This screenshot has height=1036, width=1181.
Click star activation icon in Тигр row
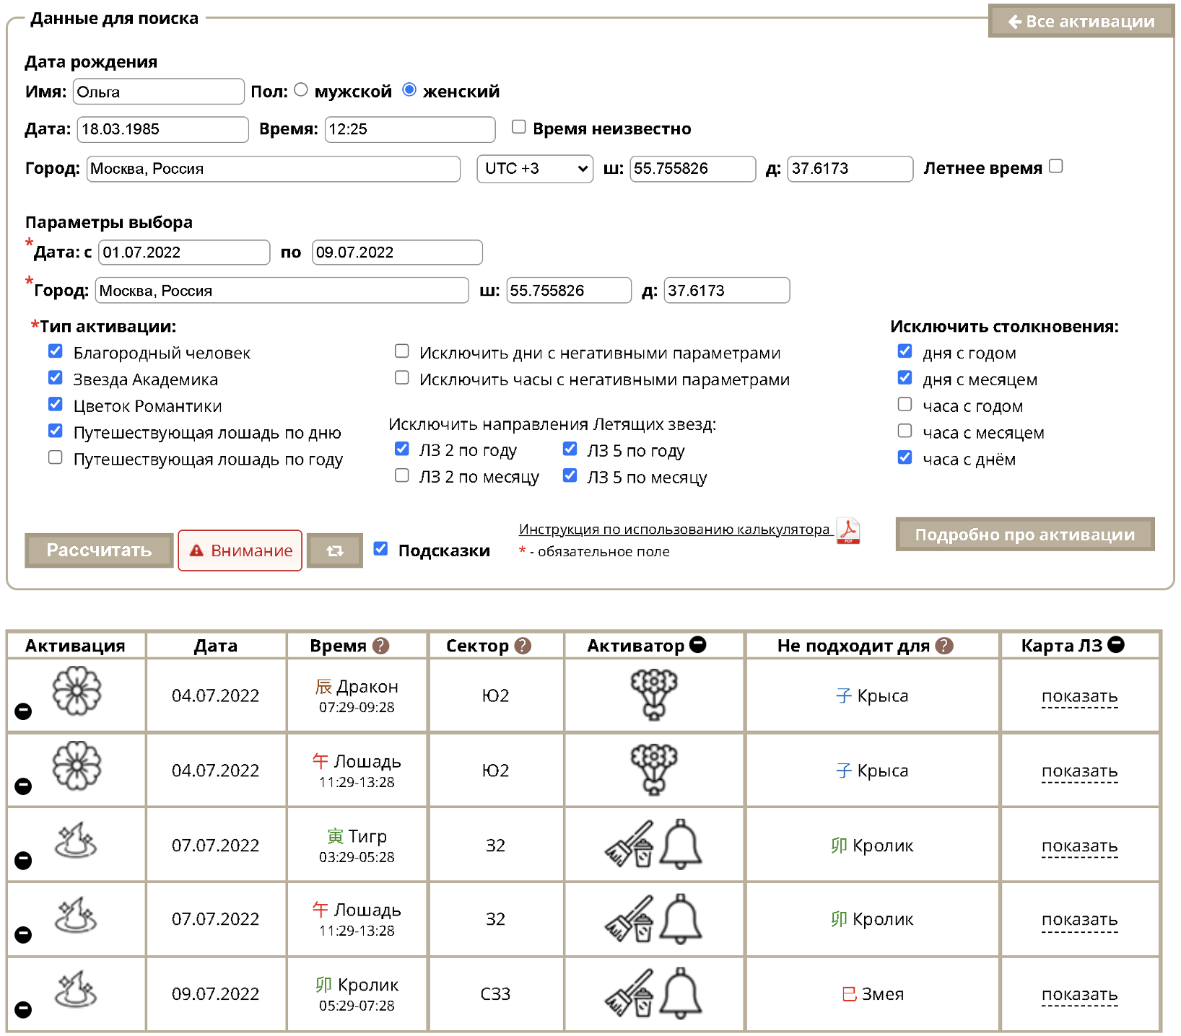(x=76, y=840)
